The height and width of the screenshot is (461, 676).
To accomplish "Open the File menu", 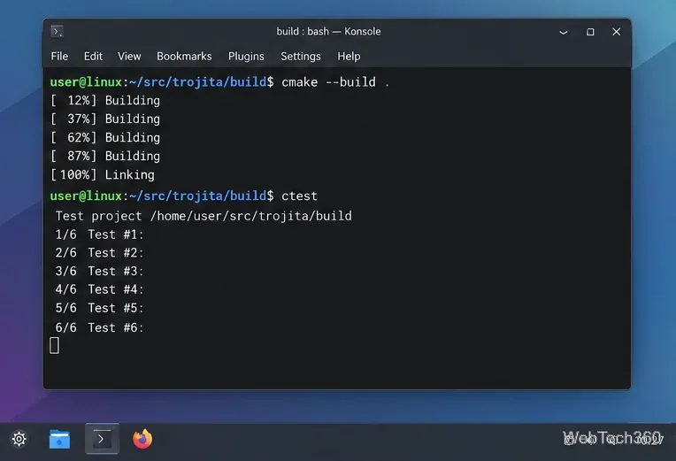I will click(x=59, y=57).
